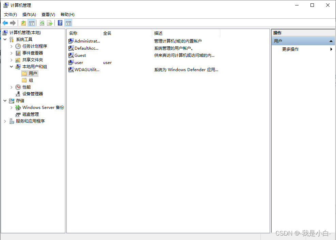Expand the 性能 node
Screen dimensions: 336x240
[x=11, y=87]
